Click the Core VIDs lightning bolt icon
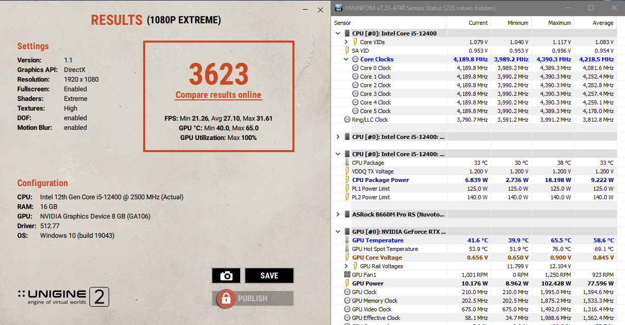The height and width of the screenshot is (325, 625). (x=355, y=42)
